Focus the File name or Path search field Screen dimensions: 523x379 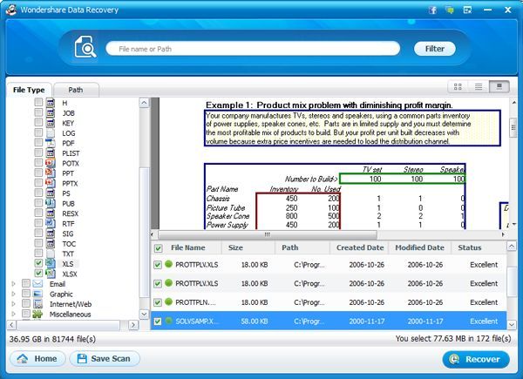253,49
